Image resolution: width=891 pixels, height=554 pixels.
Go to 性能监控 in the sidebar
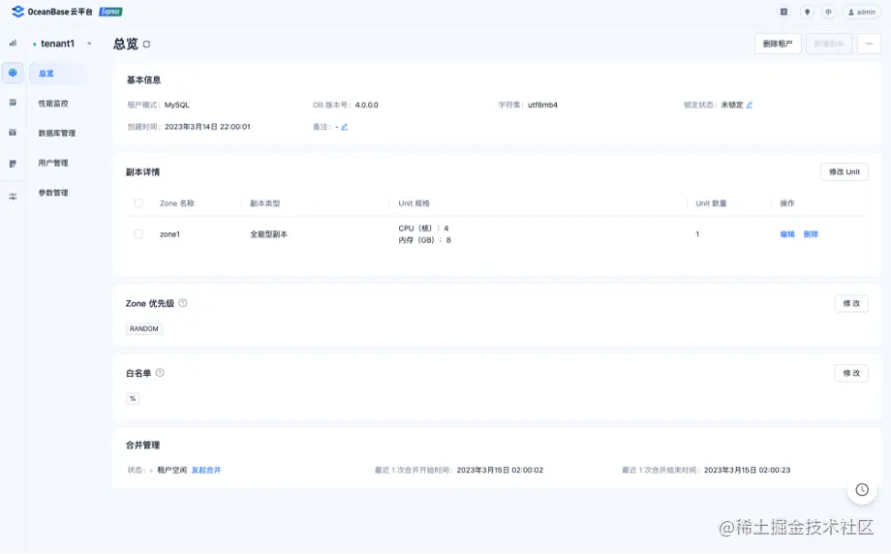click(x=53, y=104)
